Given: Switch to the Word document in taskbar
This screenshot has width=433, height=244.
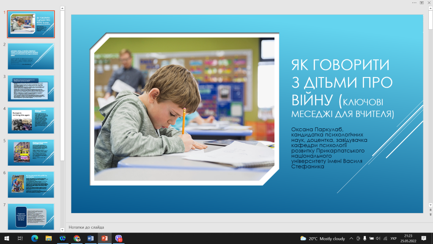Looking at the screenshot, I should (90, 238).
